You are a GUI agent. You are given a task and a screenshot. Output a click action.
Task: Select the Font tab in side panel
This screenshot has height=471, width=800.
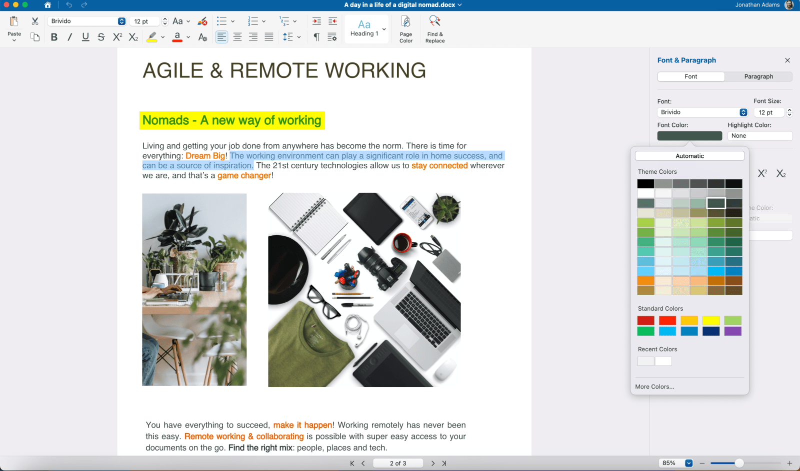(690, 76)
